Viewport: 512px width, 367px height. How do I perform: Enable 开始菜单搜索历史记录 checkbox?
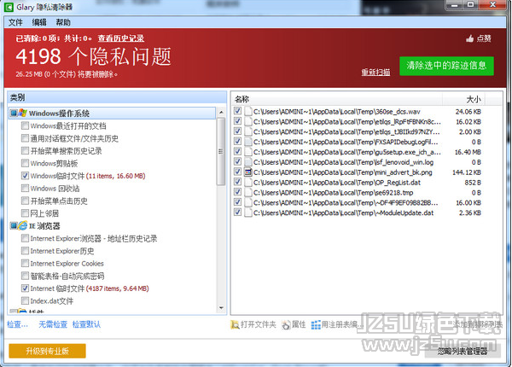pyautogui.click(x=25, y=150)
